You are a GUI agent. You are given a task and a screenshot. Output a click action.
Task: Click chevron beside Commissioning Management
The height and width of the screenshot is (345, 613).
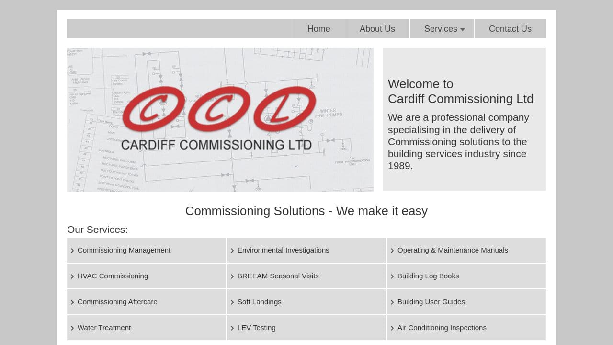click(72, 251)
